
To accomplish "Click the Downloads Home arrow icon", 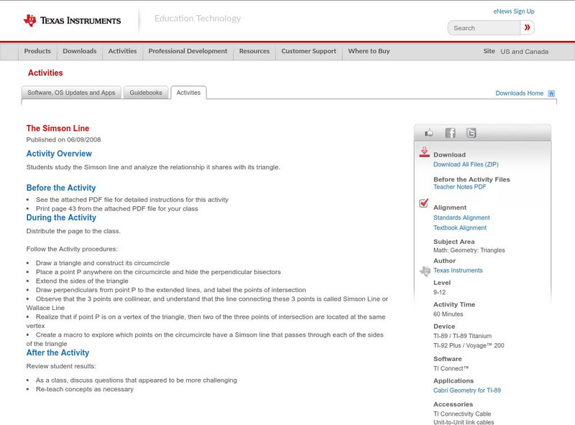I will [x=551, y=93].
